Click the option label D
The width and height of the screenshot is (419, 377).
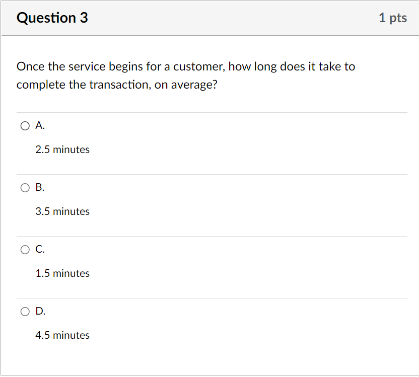pyautogui.click(x=39, y=311)
